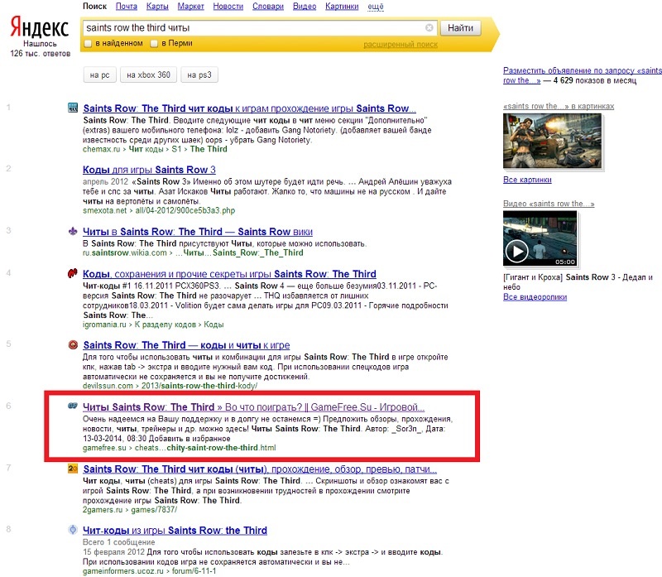Open 'Чит-коды из игры Saints Row: the Third'
662x577 pixels.
tap(175, 530)
